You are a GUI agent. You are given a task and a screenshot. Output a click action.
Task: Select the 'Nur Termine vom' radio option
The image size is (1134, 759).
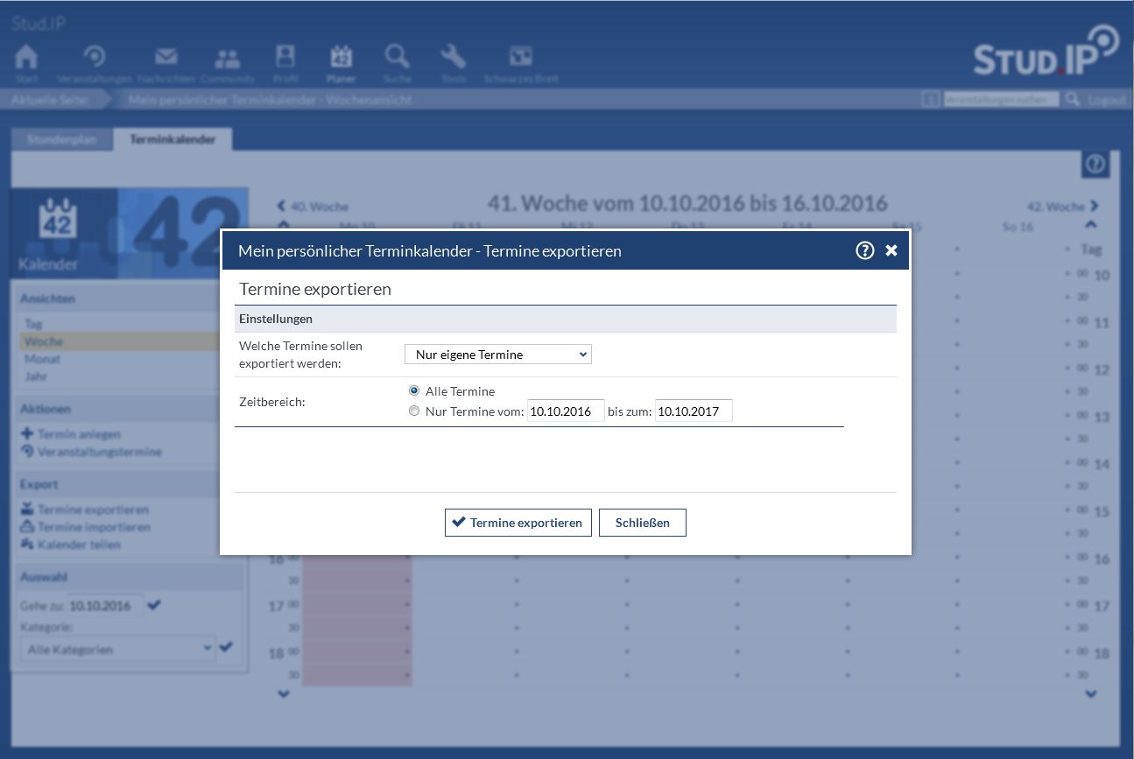pos(414,411)
